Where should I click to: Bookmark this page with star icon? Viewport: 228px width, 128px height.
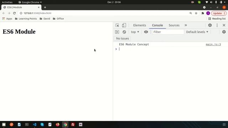(x=196, y=13)
